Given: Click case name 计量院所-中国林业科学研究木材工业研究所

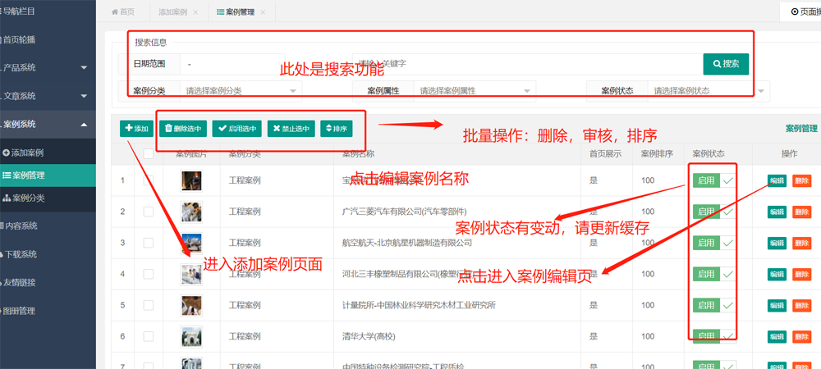Looking at the screenshot, I should coord(419,305).
